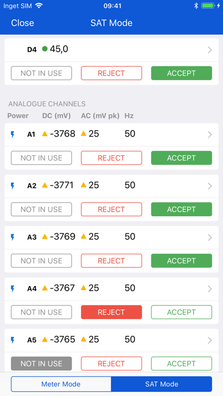Choose ACCEPT for channel A5
Screen dimensions: 223x396
coord(181,364)
